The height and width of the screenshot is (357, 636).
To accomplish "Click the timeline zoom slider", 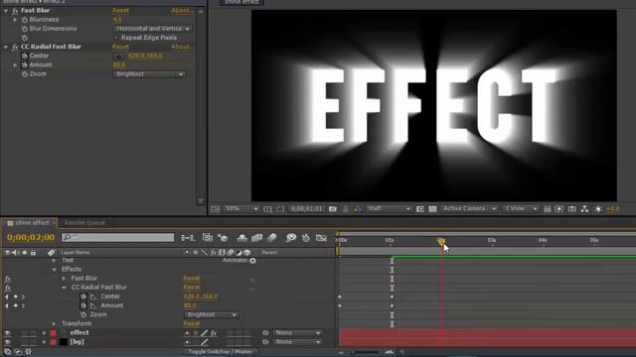I will point(365,352).
